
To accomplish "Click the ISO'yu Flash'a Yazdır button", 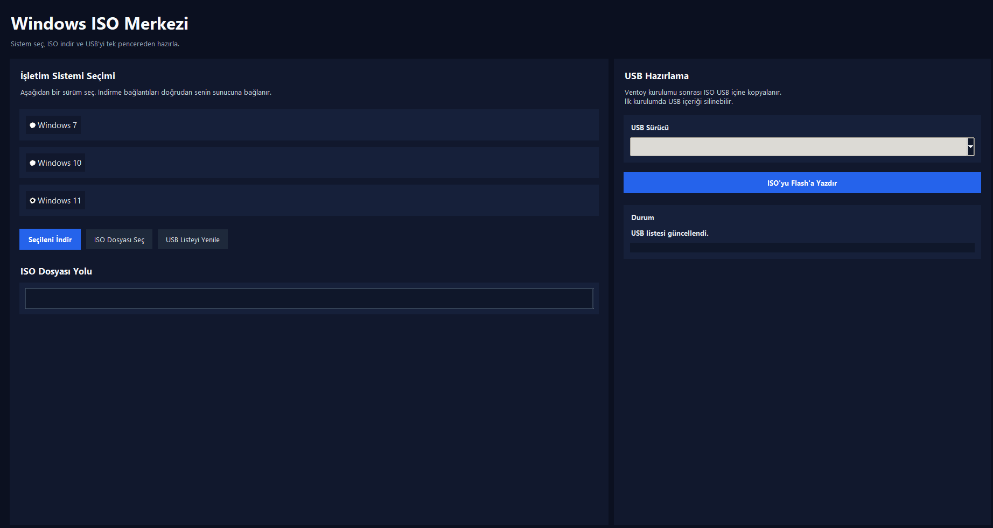I will [x=802, y=183].
